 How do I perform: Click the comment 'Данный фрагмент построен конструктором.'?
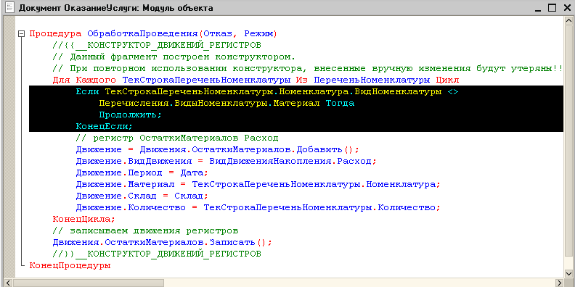point(183,57)
